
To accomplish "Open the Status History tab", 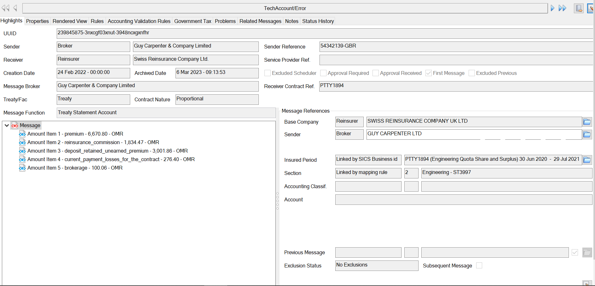I will click(318, 21).
